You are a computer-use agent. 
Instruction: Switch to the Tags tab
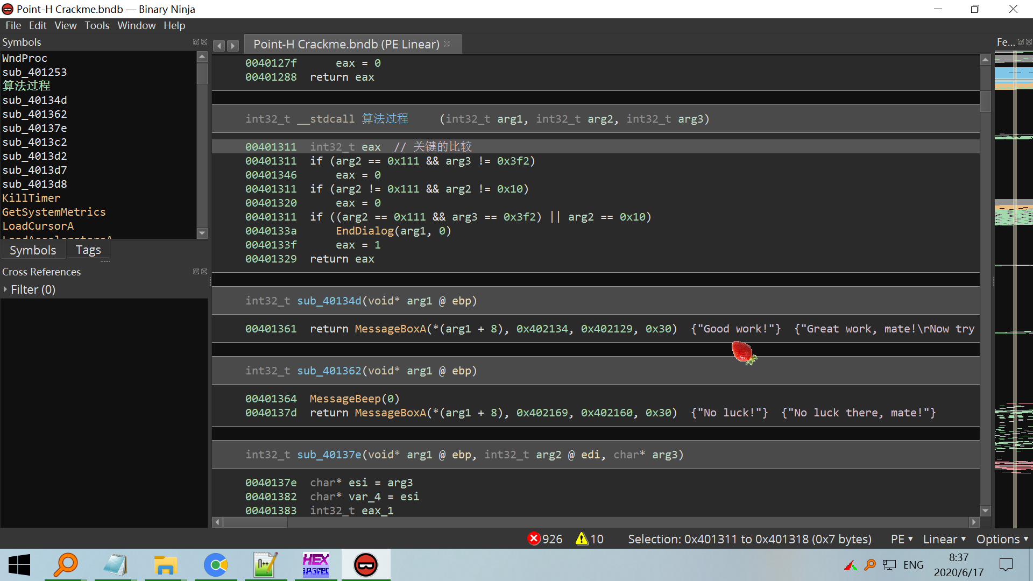[88, 250]
